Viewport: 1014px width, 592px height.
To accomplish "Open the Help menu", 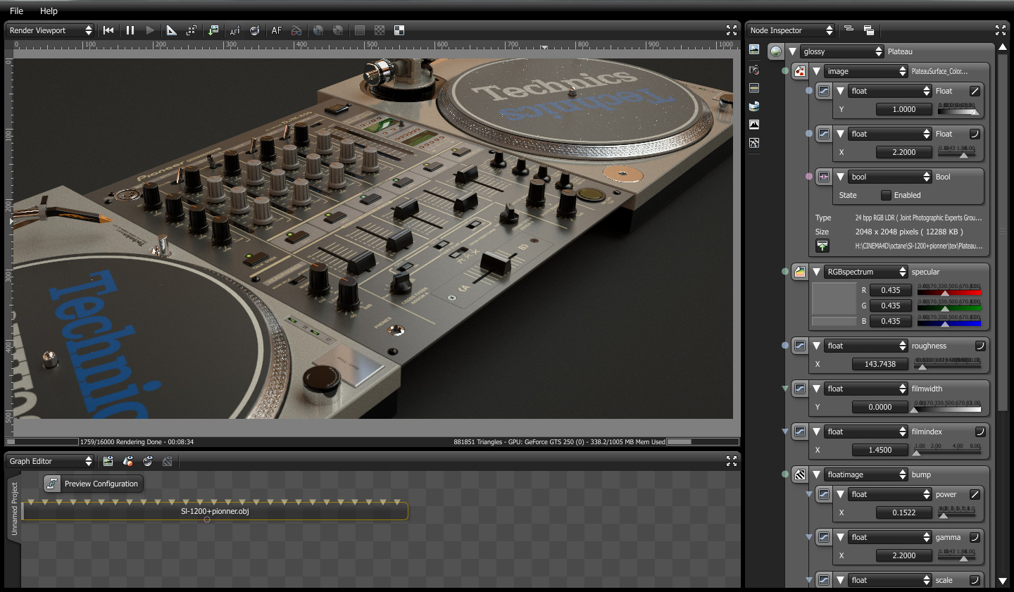I will (x=49, y=11).
